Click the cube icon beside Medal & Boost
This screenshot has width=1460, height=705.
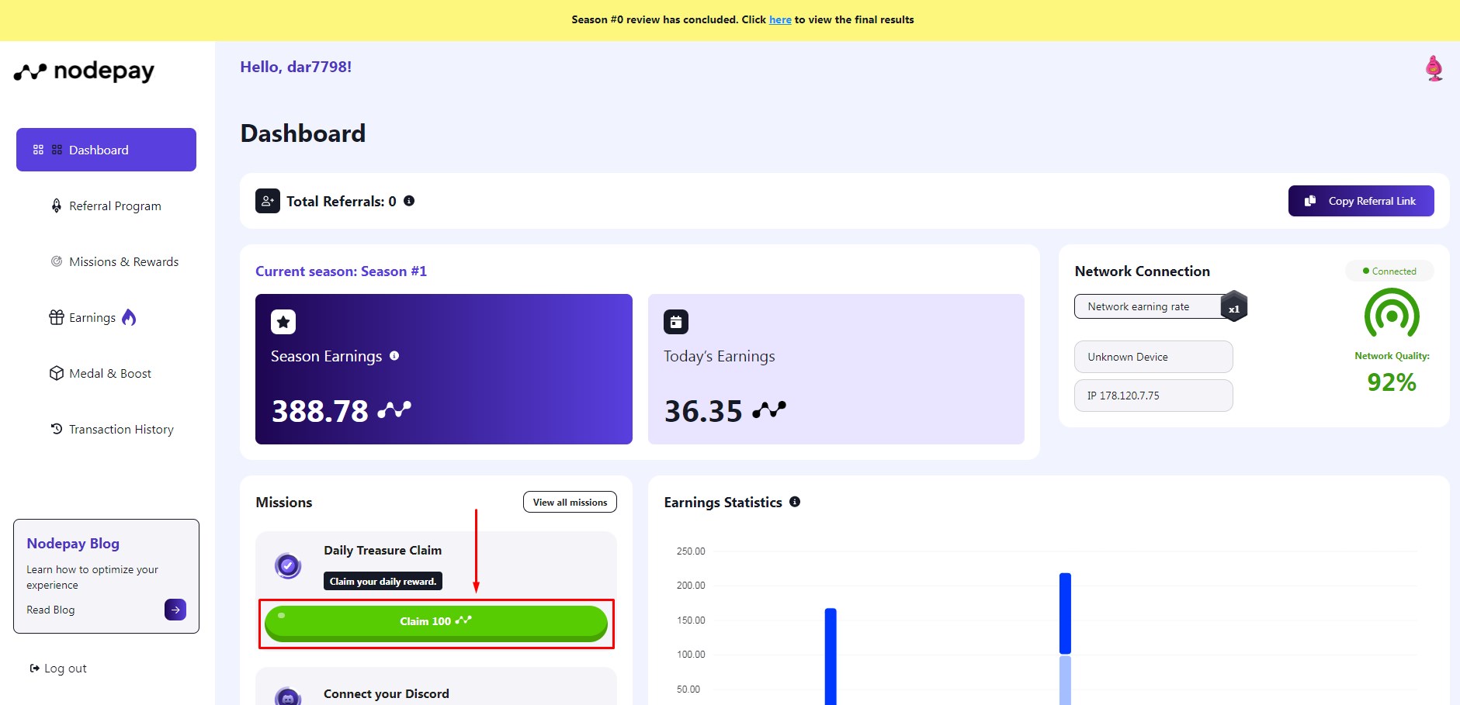57,373
